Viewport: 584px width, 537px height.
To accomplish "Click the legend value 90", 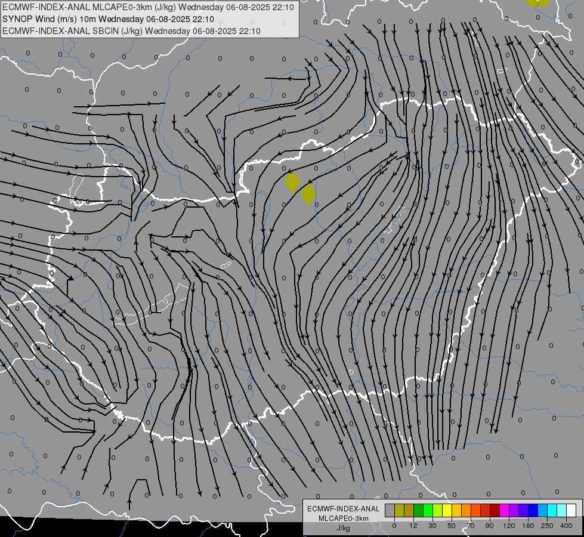I will pyautogui.click(x=489, y=526).
